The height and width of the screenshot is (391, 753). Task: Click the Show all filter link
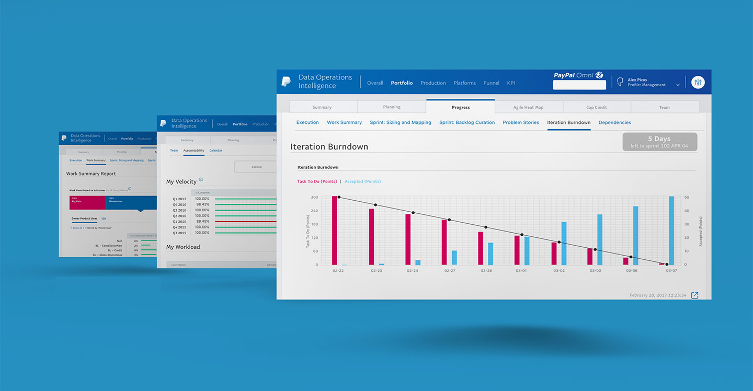click(76, 228)
